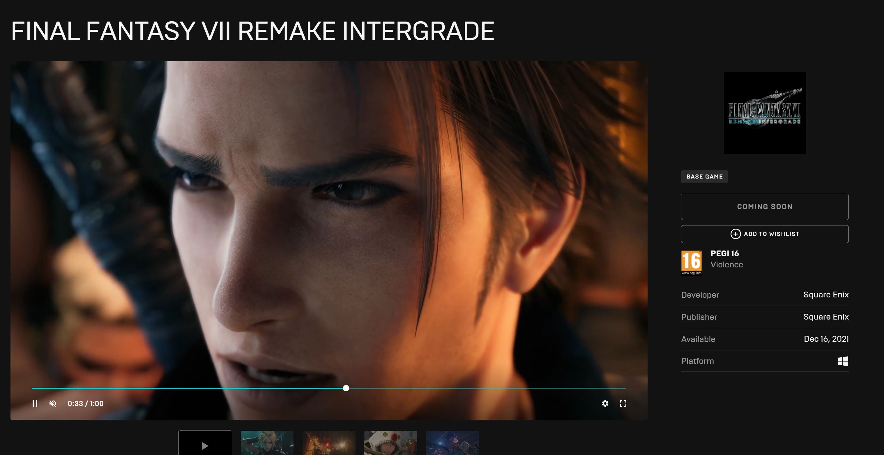
Task: Click the PEGI 16 text label
Action: coord(724,254)
